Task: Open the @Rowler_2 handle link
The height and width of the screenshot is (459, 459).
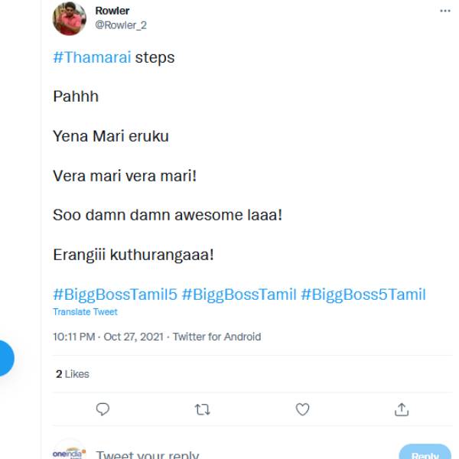Action: pyautogui.click(x=120, y=24)
